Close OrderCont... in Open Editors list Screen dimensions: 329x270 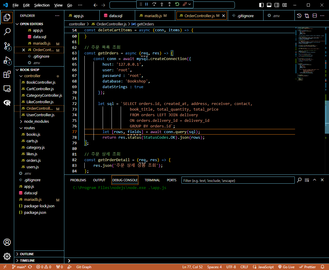24,50
